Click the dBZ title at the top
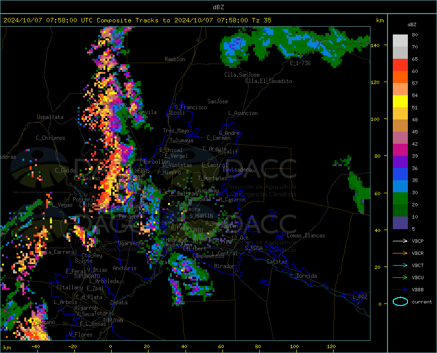Image resolution: width=437 pixels, height=353 pixels. point(218,7)
